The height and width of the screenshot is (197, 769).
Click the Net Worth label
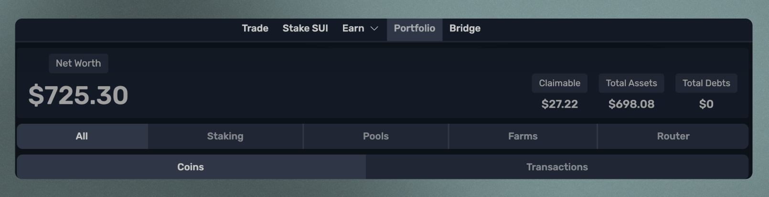point(78,63)
